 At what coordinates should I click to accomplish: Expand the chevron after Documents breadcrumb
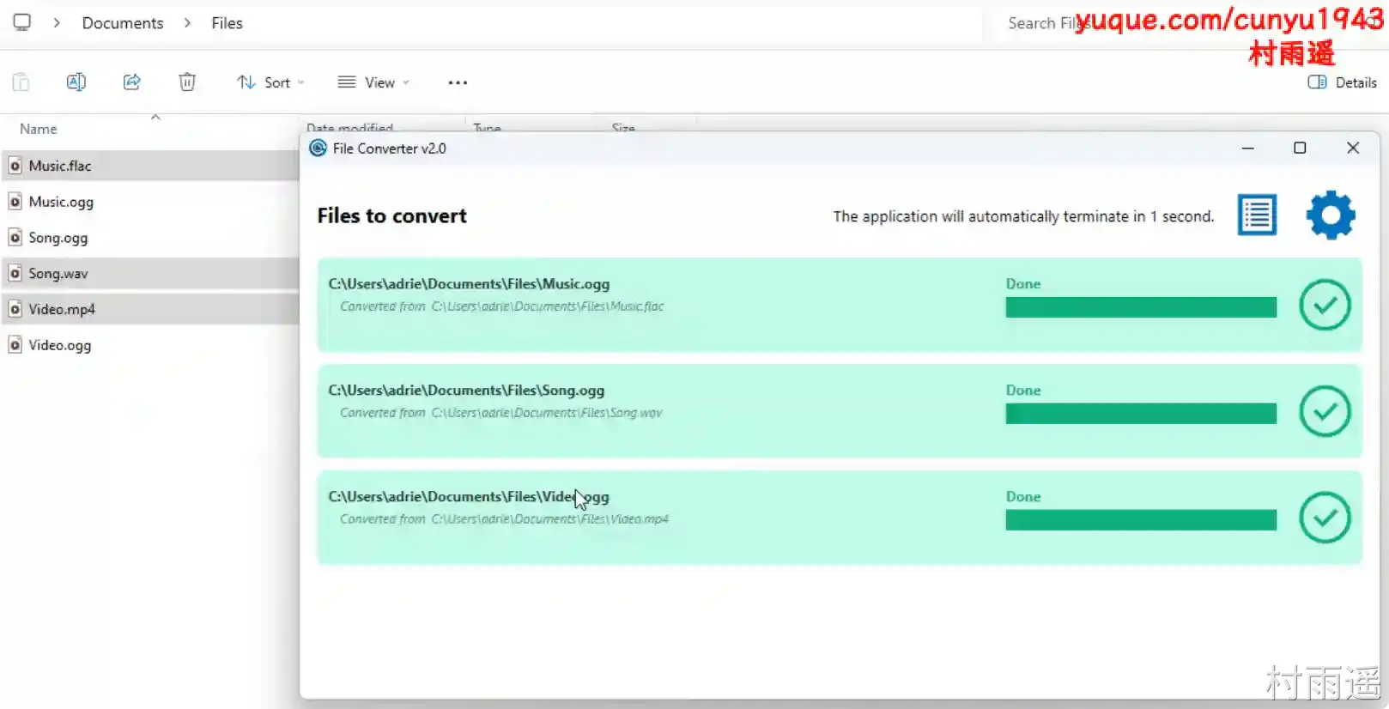point(187,23)
